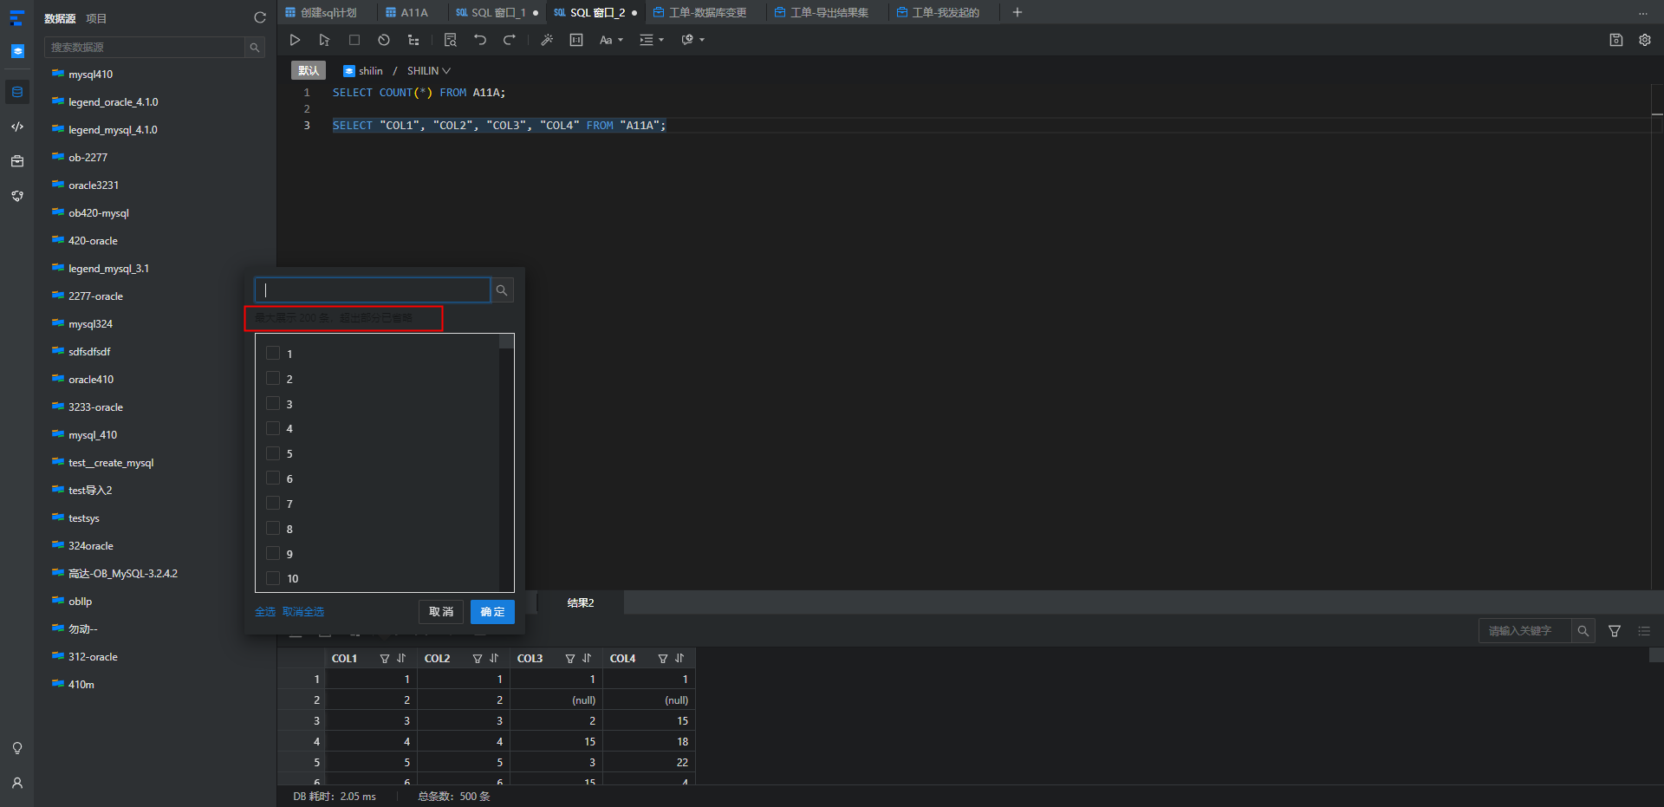Tick the checkbox for value 1
The height and width of the screenshot is (807, 1664).
click(x=270, y=354)
